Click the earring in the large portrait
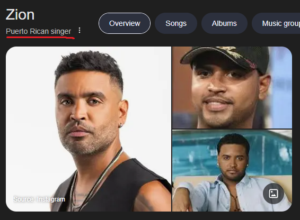The width and height of the screenshot is (300, 220). pos(120,126)
